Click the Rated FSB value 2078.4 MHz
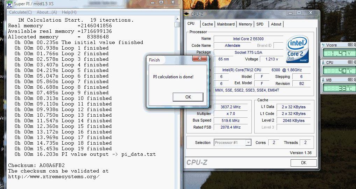Screen dimensions: 356x189 click(230, 127)
